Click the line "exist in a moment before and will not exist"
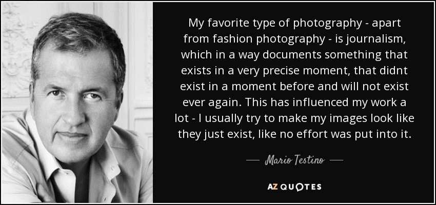The height and width of the screenshot is (205, 436). [x=294, y=87]
